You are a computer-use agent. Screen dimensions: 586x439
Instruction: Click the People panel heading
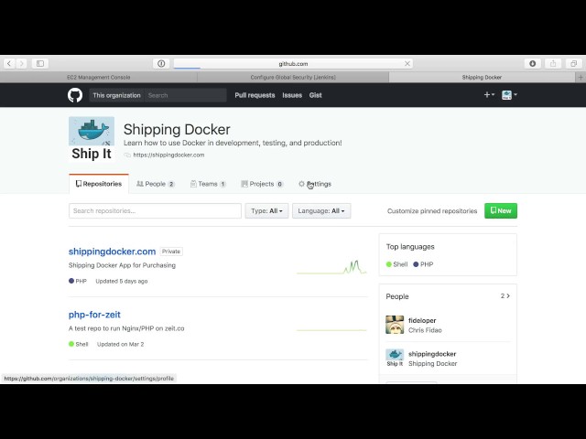[x=397, y=296]
